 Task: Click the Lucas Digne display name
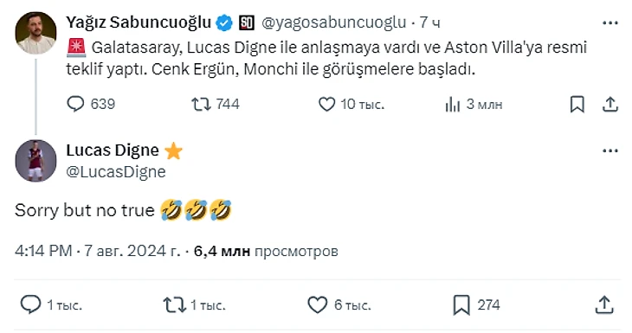click(113, 150)
